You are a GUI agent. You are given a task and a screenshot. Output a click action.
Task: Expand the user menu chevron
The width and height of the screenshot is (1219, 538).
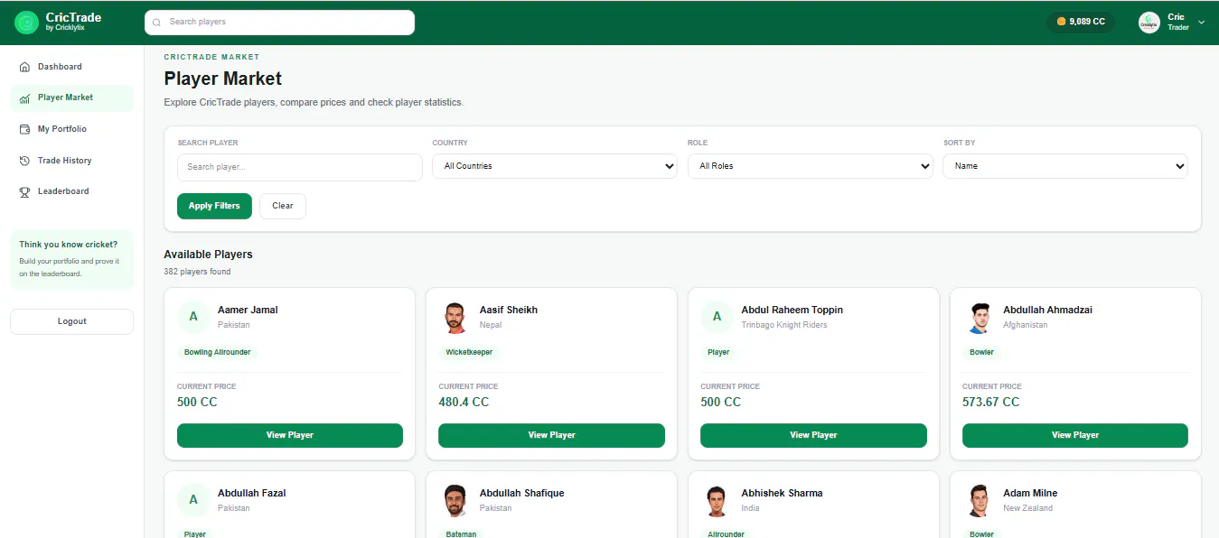click(x=1201, y=22)
